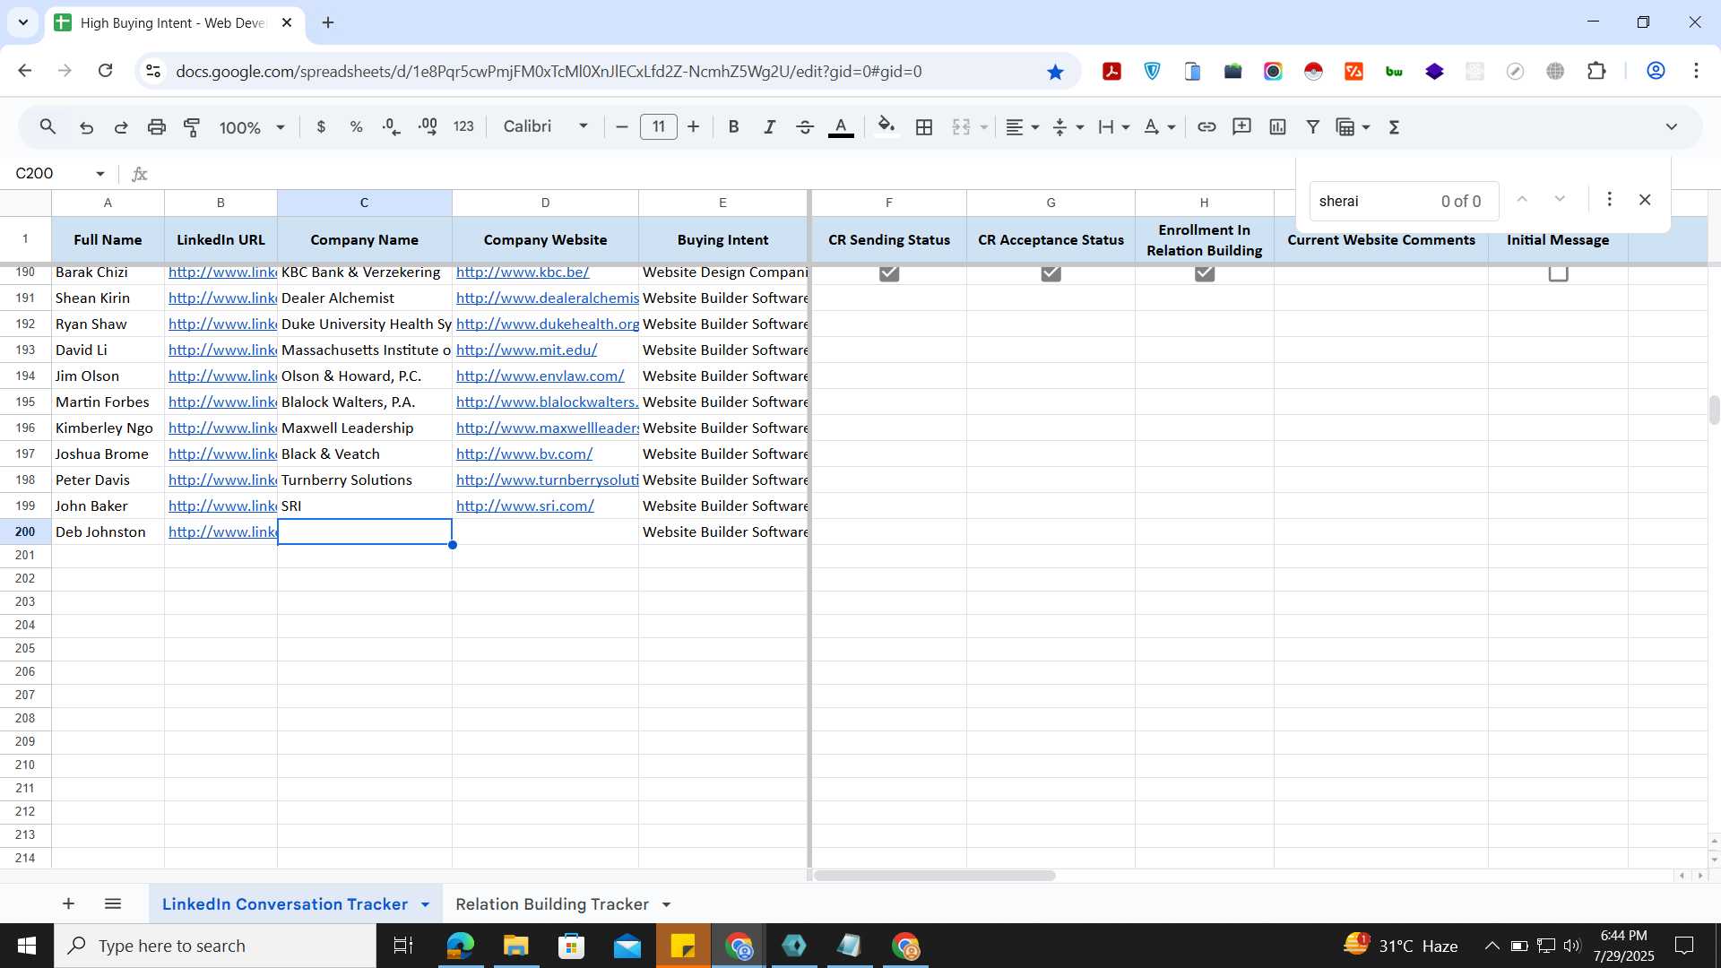Open find more options three dots
This screenshot has width=1721, height=968.
point(1609,199)
